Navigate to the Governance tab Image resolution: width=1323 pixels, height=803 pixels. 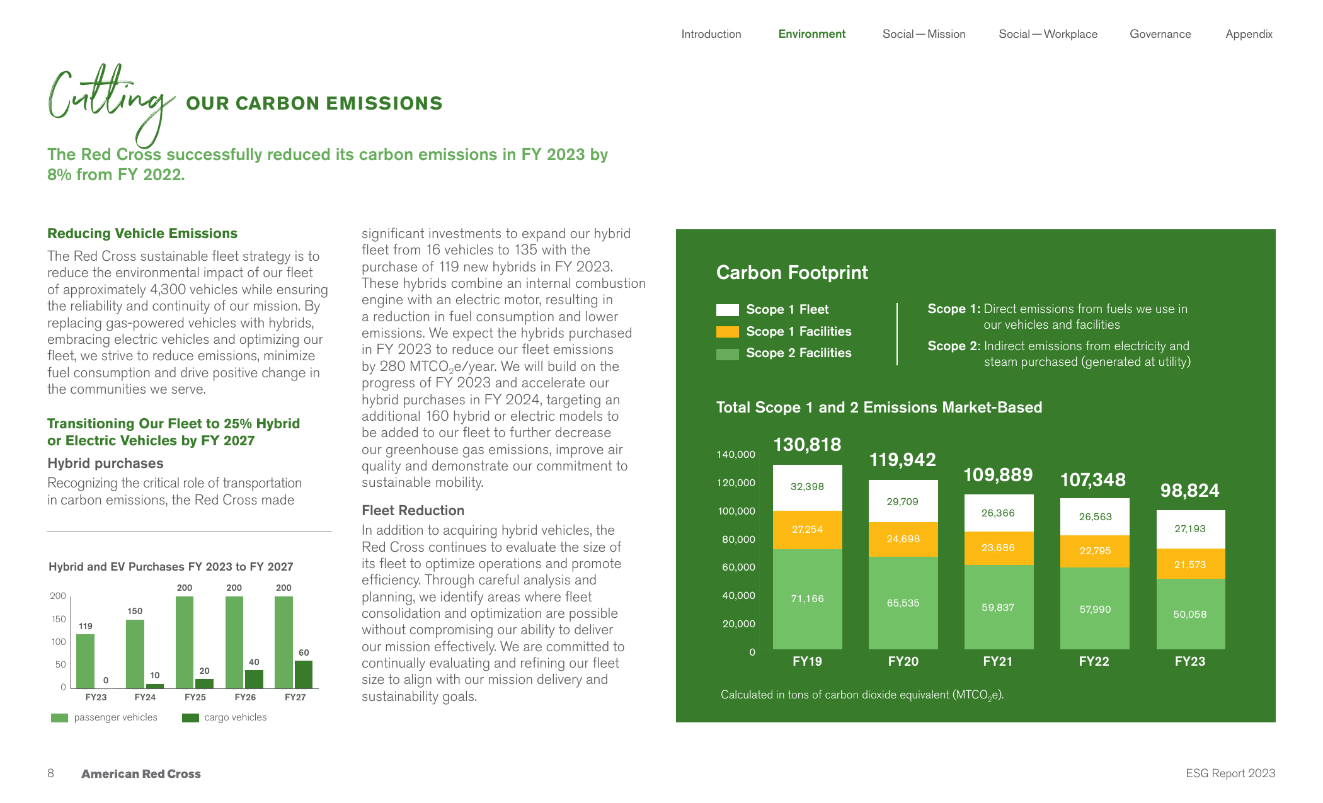click(x=1160, y=34)
